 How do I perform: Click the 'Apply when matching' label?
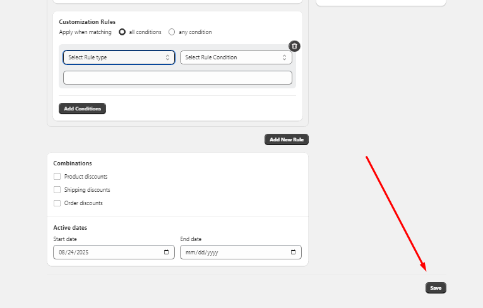pyautogui.click(x=85, y=32)
